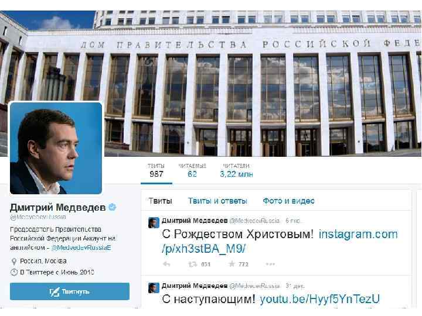
Task: Switch to the Фото и видео tab
Action: 288,201
